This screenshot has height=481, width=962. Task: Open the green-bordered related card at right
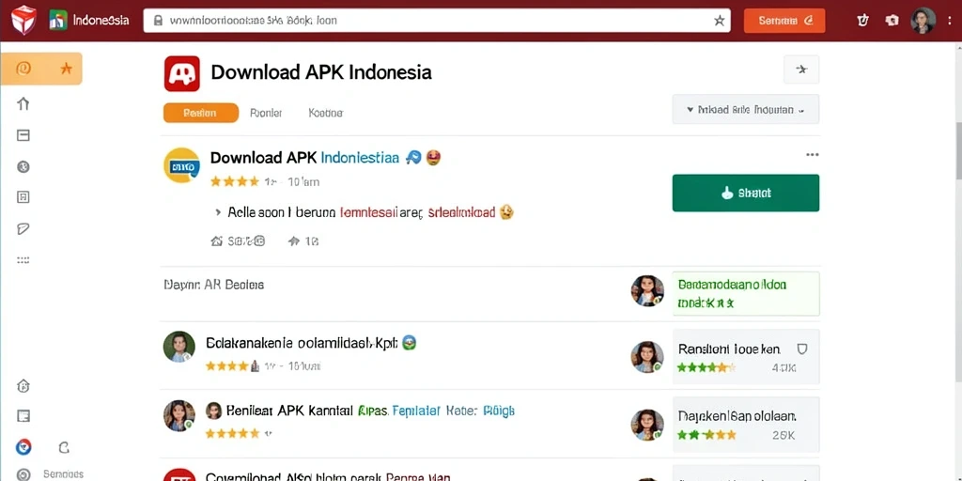[x=745, y=294]
